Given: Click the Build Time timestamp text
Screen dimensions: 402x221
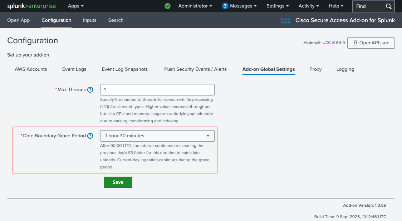Looking at the screenshot, I should click(350, 217).
